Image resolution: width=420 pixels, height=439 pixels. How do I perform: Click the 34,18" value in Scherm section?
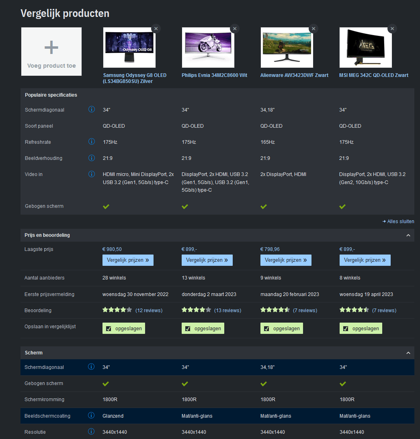[267, 367]
